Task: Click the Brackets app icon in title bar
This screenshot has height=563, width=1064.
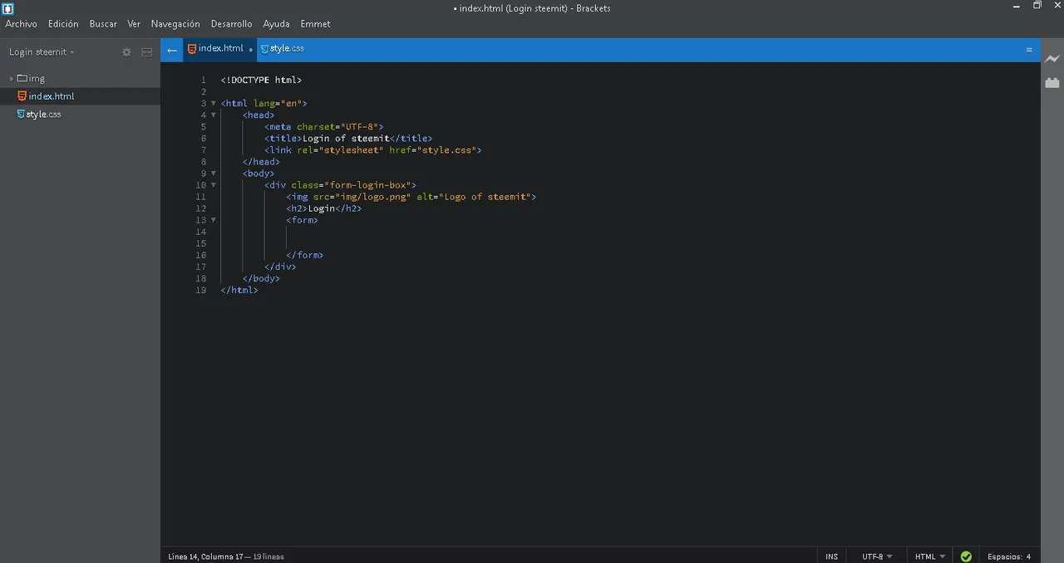Action: [x=8, y=8]
